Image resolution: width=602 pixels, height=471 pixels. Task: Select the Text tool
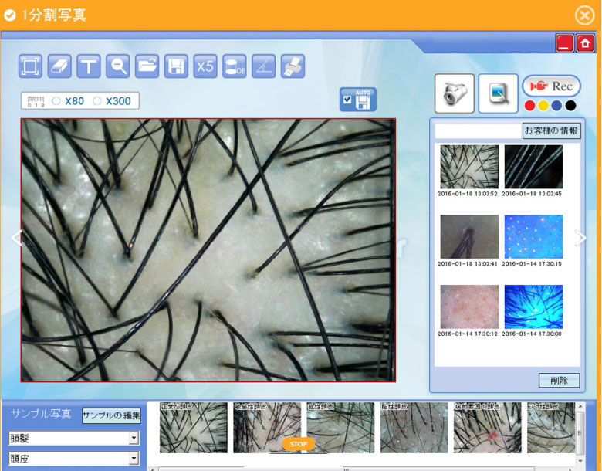coord(89,66)
